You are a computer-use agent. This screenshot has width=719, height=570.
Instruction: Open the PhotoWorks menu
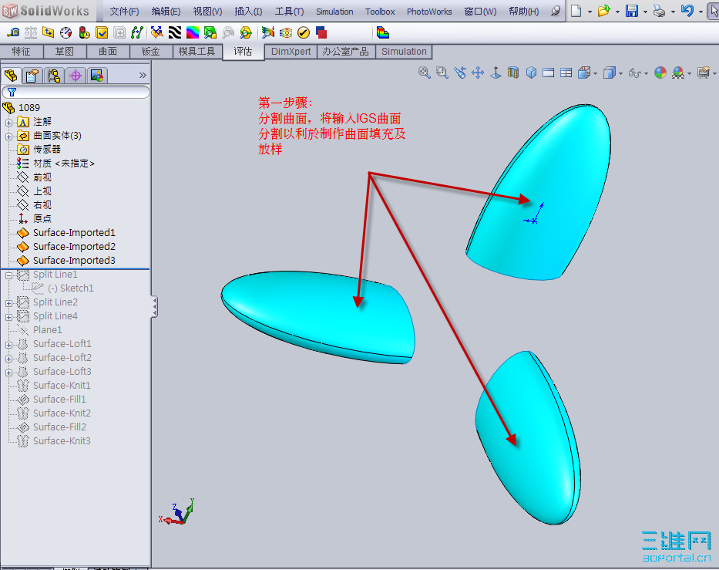pos(429,12)
